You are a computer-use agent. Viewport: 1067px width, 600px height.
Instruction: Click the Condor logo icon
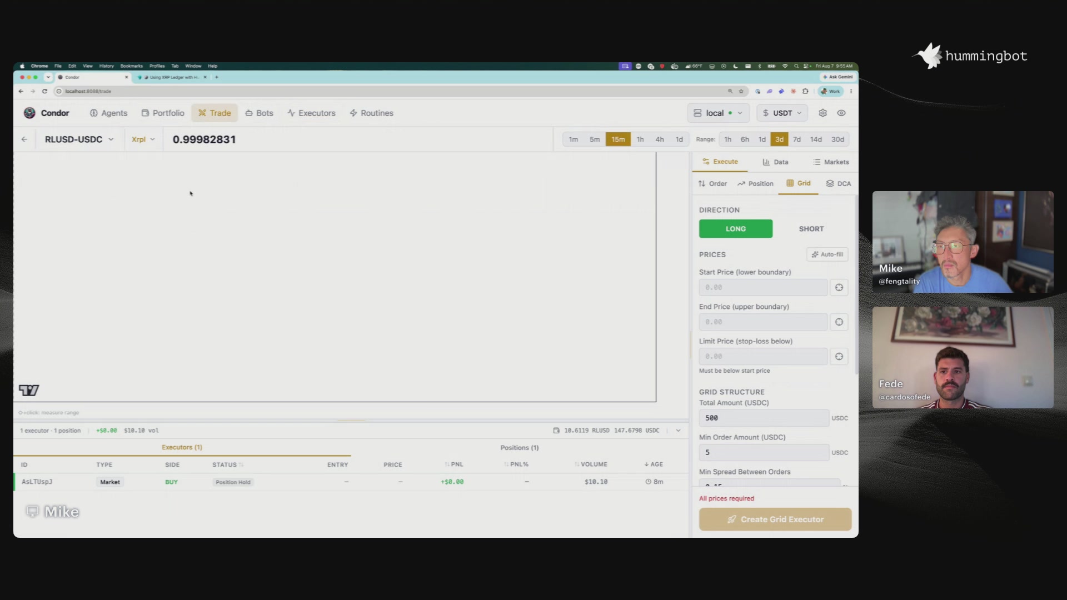[29, 113]
